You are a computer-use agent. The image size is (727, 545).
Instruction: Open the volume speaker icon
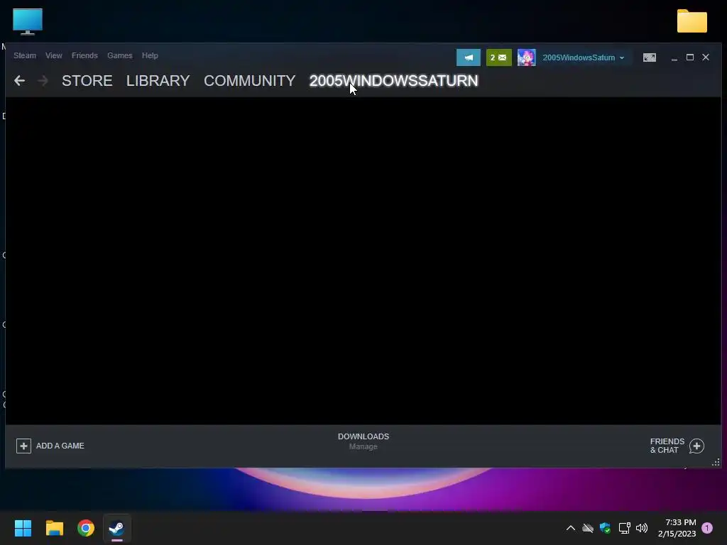point(642,528)
